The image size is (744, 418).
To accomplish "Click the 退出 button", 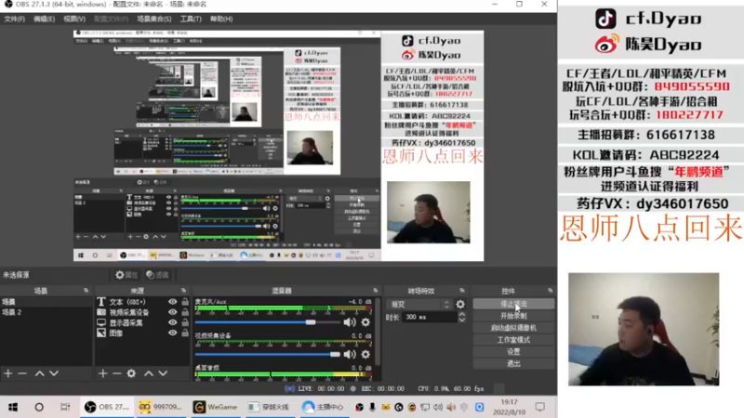I will (x=513, y=363).
